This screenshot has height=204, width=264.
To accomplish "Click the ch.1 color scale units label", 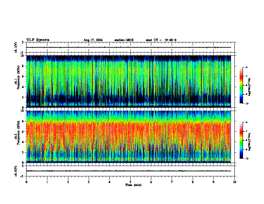I will pos(250,87).
